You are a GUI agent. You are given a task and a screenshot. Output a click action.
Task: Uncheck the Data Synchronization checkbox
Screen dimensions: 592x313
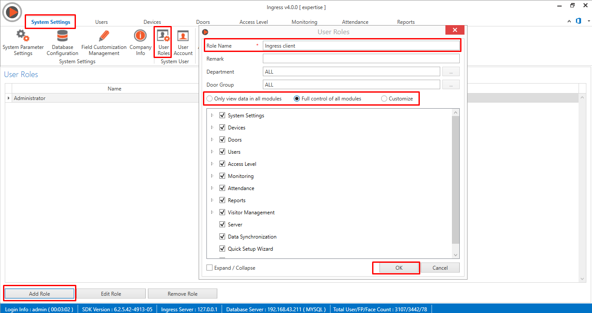222,237
